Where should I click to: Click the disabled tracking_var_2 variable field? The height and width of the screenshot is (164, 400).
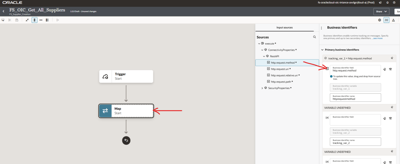[x=355, y=132]
